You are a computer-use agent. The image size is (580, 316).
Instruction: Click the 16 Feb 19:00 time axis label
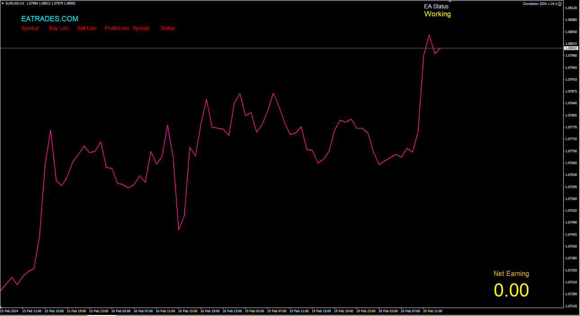(210, 311)
